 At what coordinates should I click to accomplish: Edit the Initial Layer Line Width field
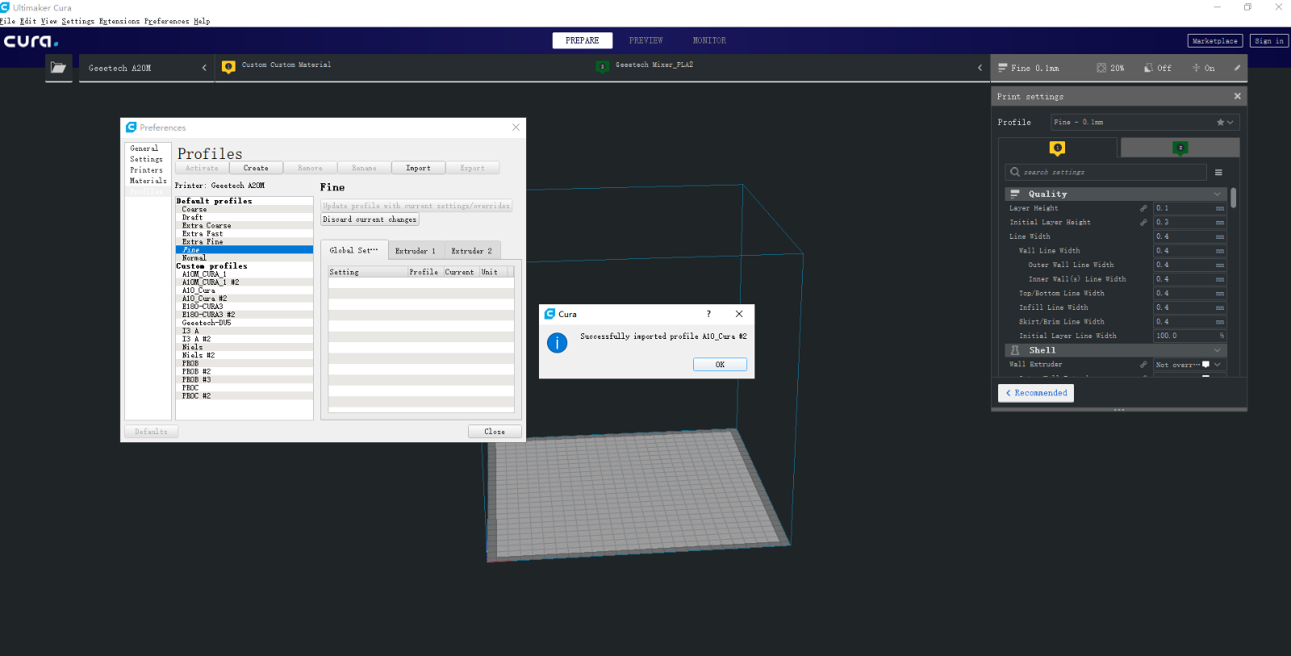point(1189,336)
